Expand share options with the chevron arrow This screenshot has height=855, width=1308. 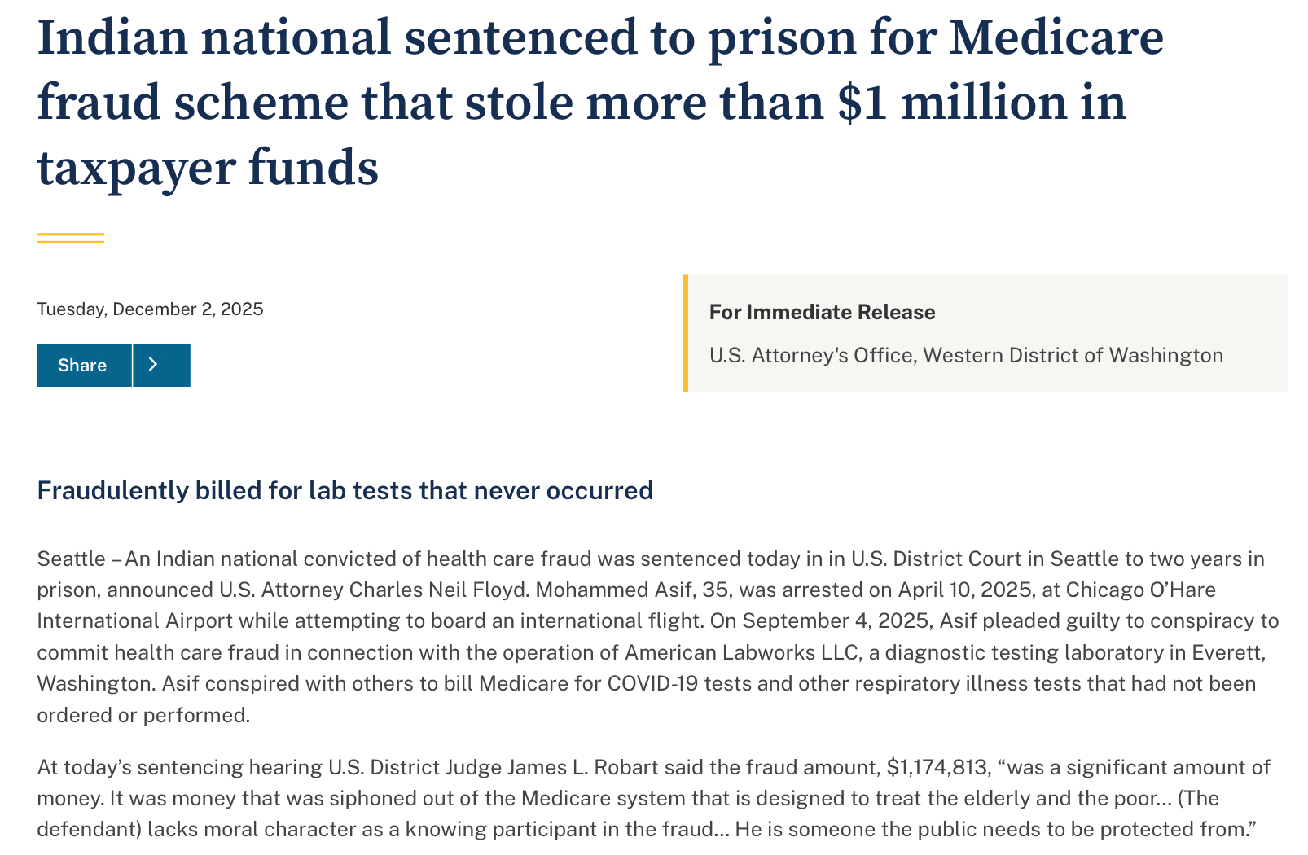click(161, 365)
